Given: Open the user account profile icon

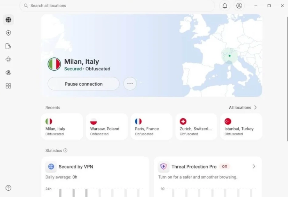Looking at the screenshot, I should pyautogui.click(x=239, y=6).
